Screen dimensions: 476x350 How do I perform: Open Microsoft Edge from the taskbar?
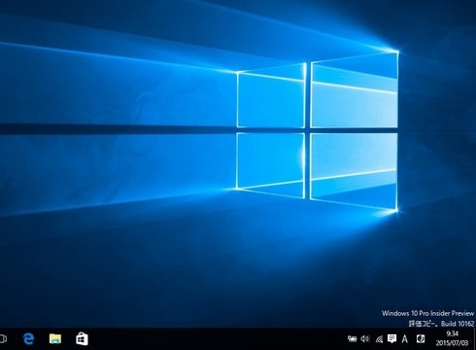pos(28,339)
